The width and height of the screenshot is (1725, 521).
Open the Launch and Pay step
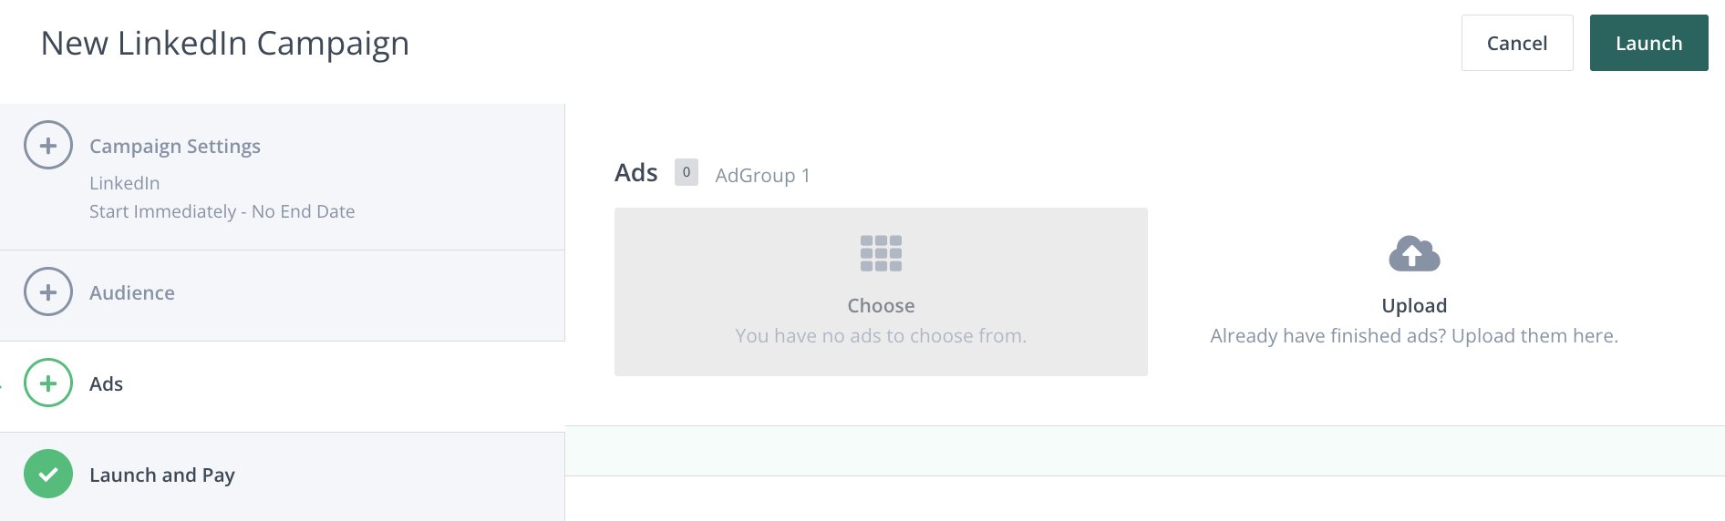162,475
